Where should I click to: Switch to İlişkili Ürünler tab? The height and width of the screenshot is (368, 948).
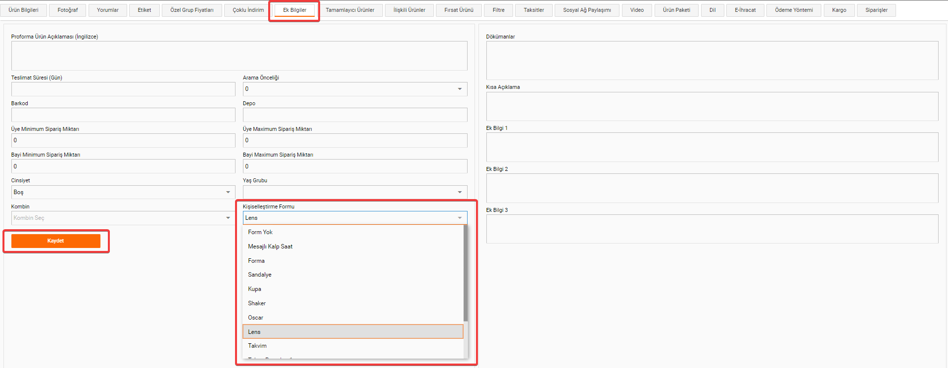tap(409, 10)
